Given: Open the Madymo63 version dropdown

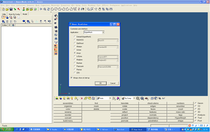Looking at the screenshot, I should click(x=117, y=60).
